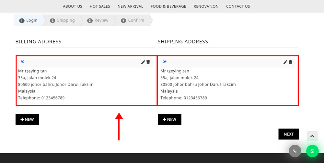Go to the Review checkout step
This screenshot has width=324, height=163.
point(98,20)
